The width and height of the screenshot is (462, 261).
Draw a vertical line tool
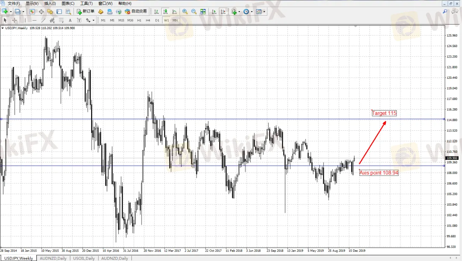pyautogui.click(x=25, y=20)
